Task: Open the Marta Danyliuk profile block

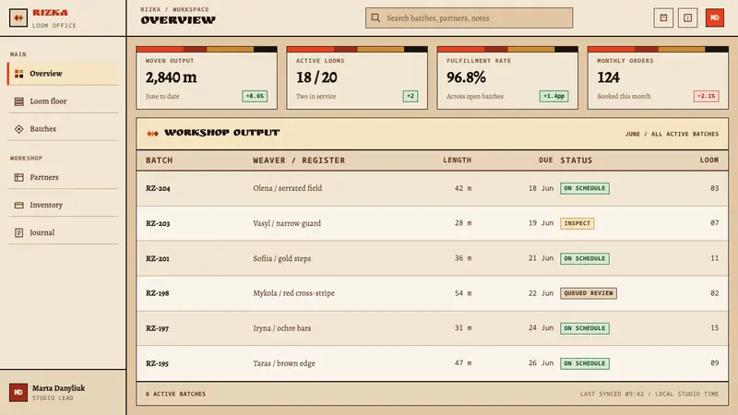Action: tap(63, 393)
